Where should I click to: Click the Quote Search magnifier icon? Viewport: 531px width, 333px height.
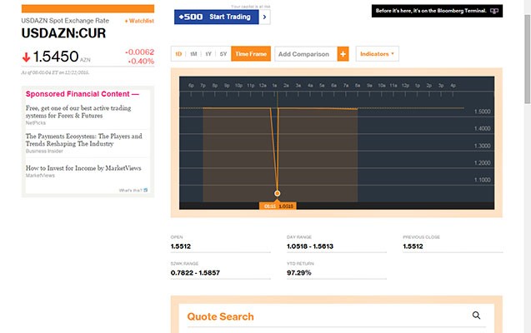point(477,316)
